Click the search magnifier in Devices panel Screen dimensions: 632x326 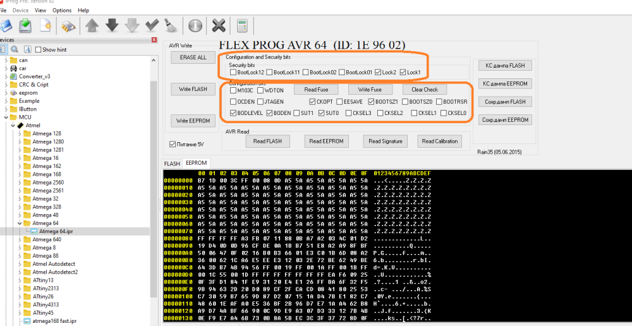[x=15, y=49]
